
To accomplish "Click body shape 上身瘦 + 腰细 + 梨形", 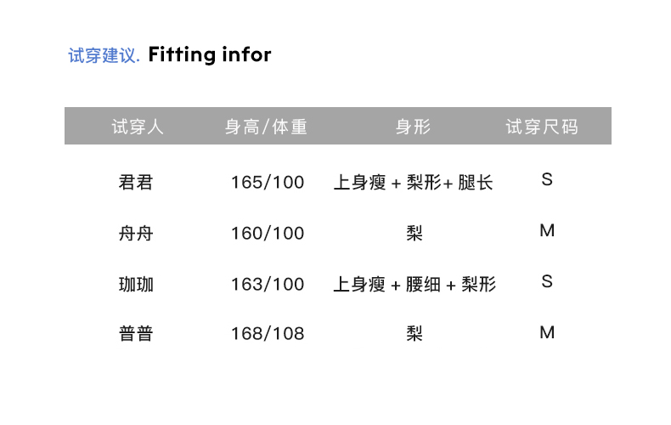I will click(x=414, y=284).
